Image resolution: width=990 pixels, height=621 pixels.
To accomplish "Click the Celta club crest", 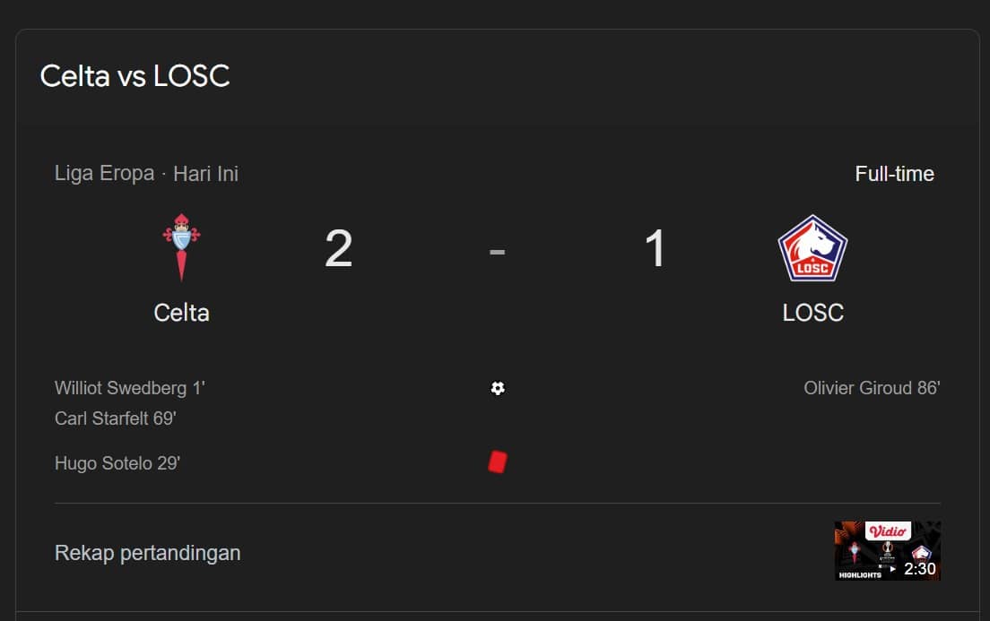I will coord(181,247).
